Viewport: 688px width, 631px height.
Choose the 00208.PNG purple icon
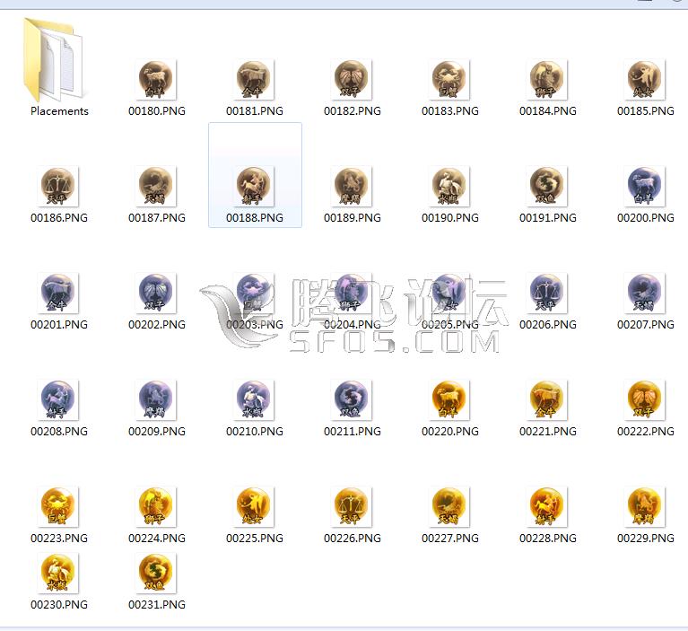pyautogui.click(x=59, y=400)
